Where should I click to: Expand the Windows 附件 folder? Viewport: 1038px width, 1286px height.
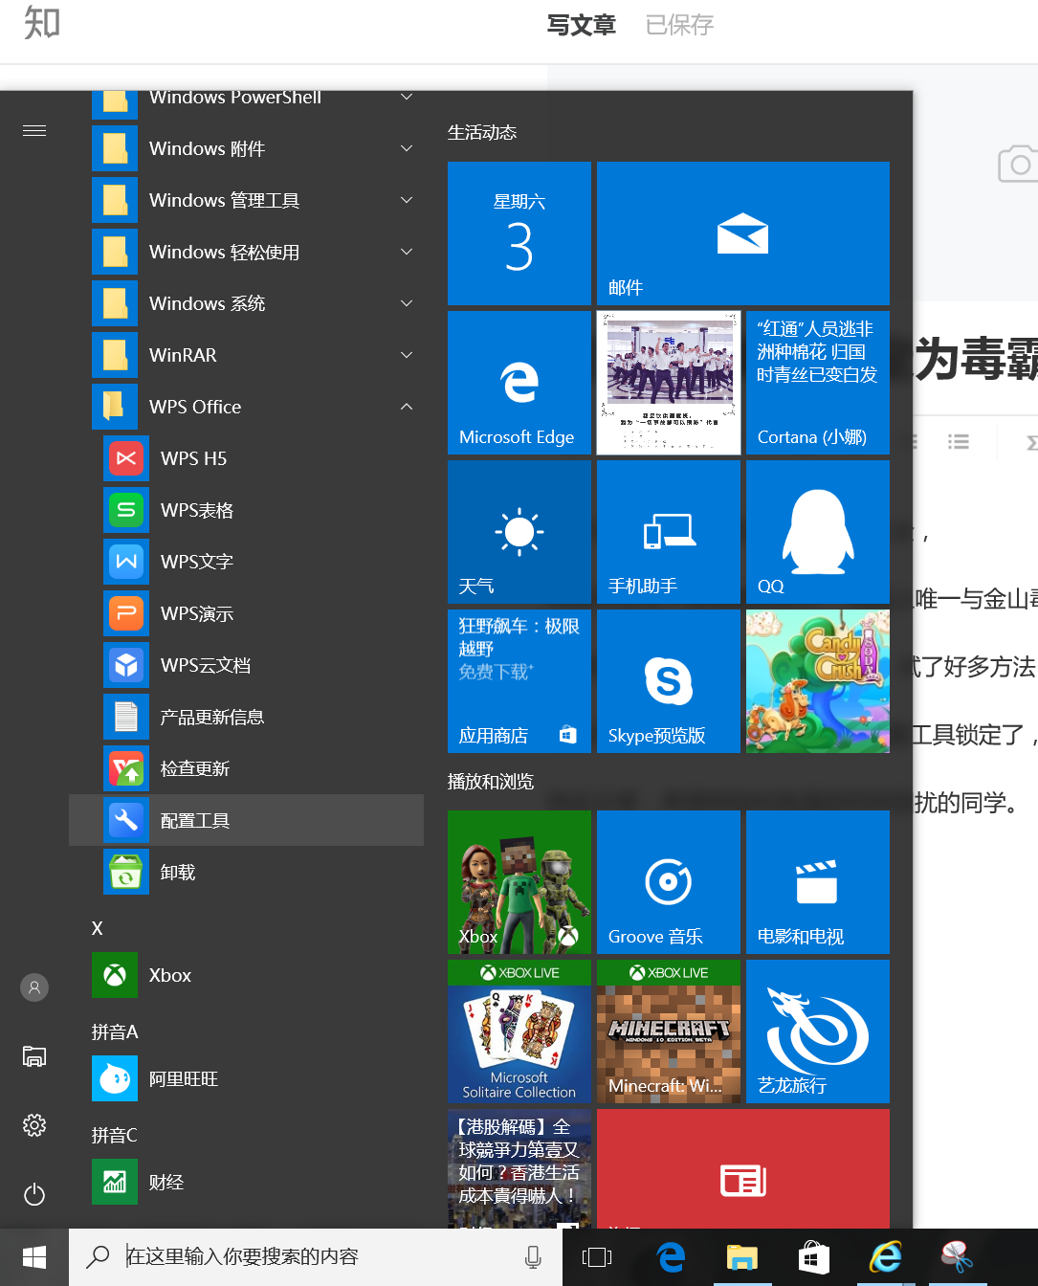coord(407,149)
